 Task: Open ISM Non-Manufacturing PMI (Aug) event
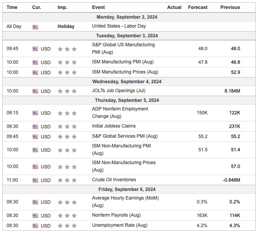pyautogui.click(x=122, y=149)
